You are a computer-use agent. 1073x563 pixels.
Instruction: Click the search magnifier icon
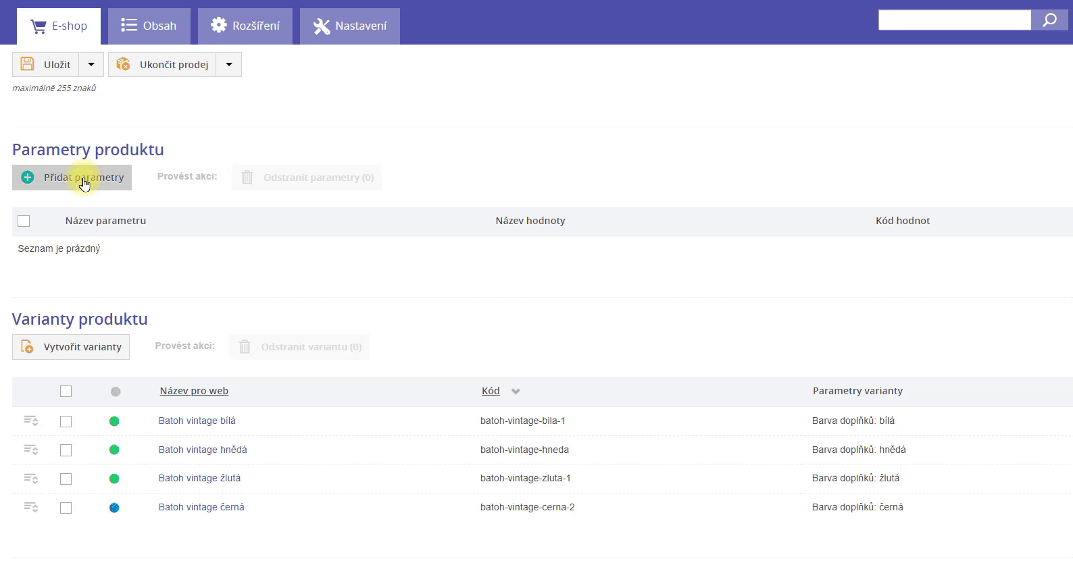pyautogui.click(x=1049, y=20)
